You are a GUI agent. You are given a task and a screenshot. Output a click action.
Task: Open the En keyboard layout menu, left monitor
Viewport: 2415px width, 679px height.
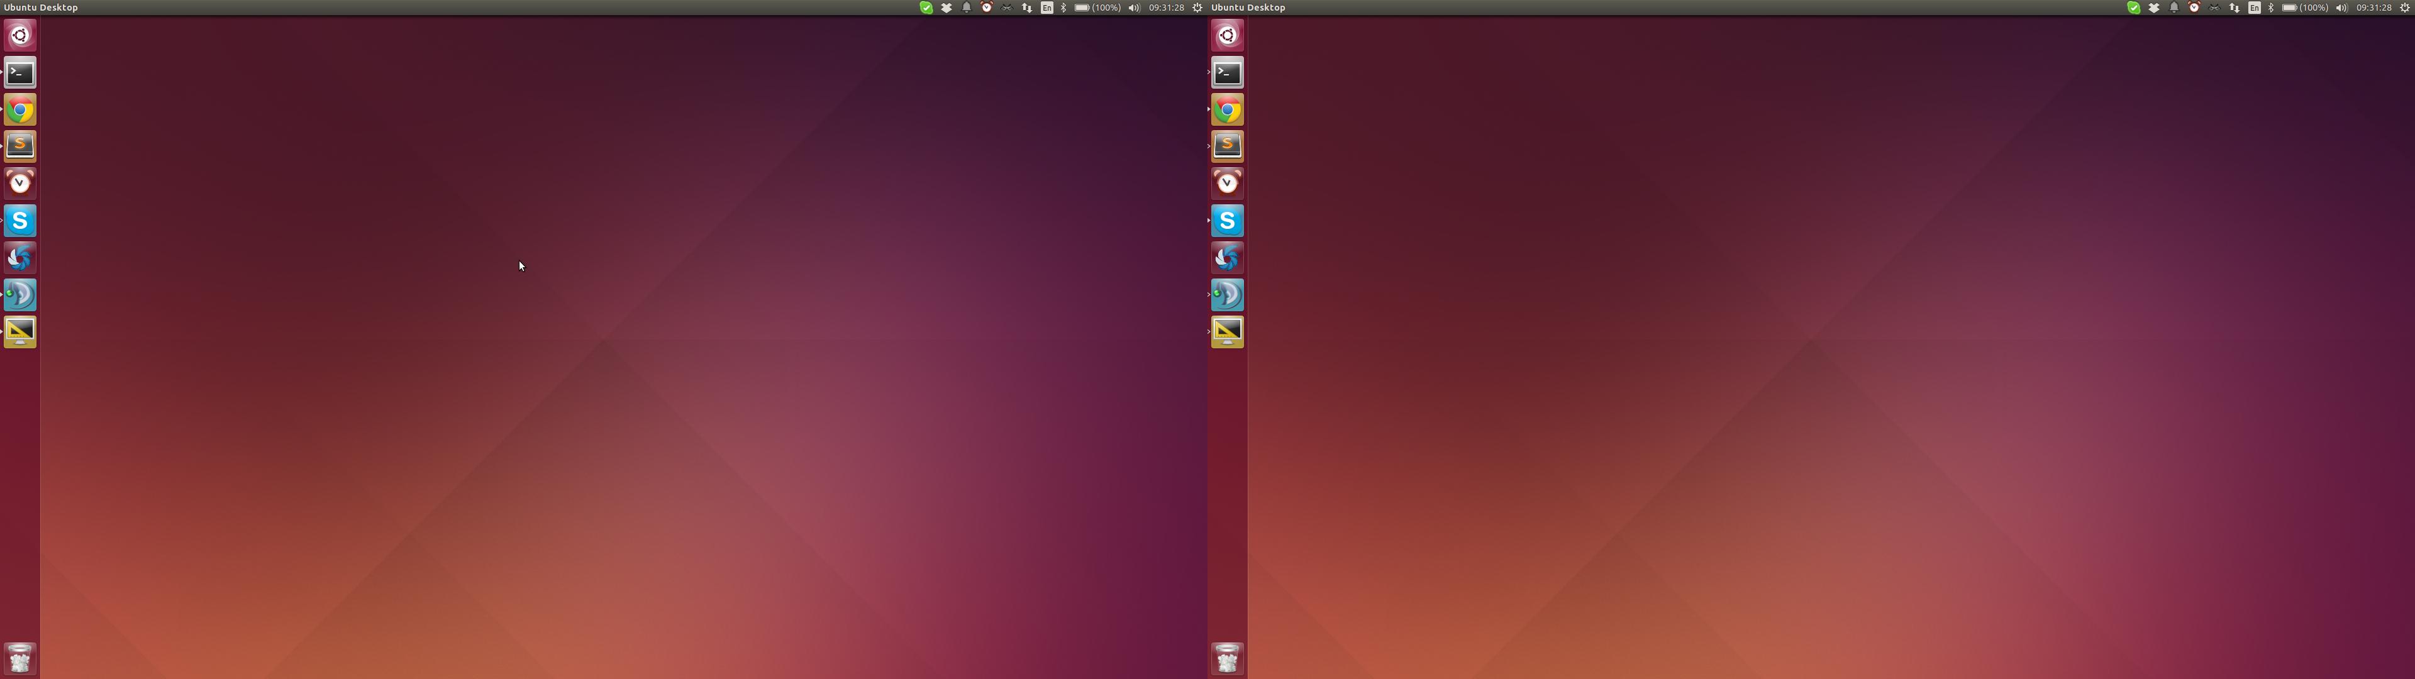point(1047,8)
